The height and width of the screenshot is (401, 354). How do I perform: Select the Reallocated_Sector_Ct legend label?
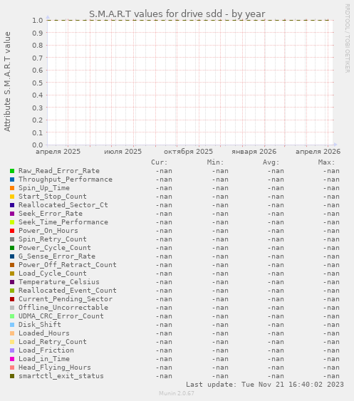click(63, 205)
